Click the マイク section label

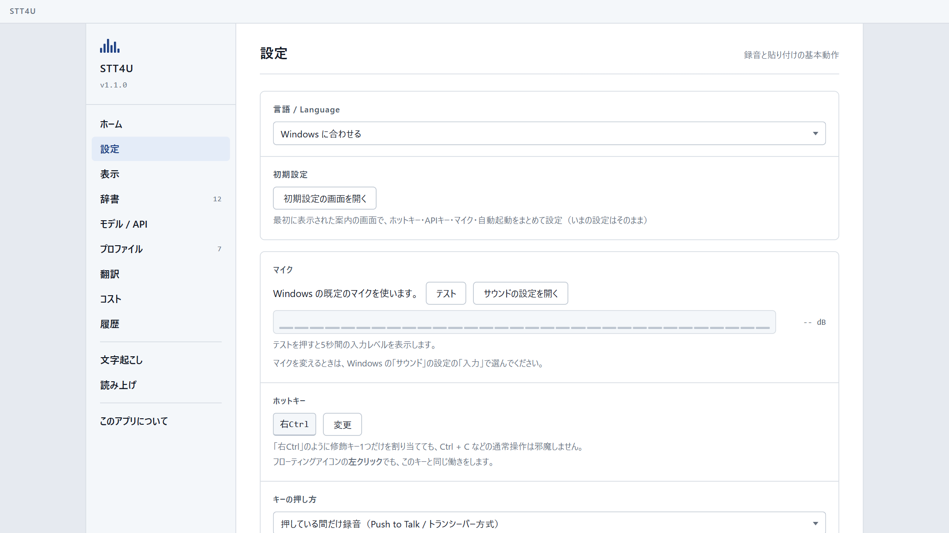[x=283, y=270]
